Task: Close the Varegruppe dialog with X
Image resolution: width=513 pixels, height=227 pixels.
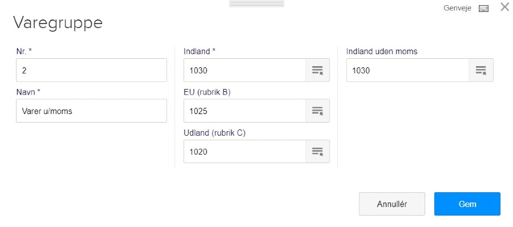Action: pos(505,7)
